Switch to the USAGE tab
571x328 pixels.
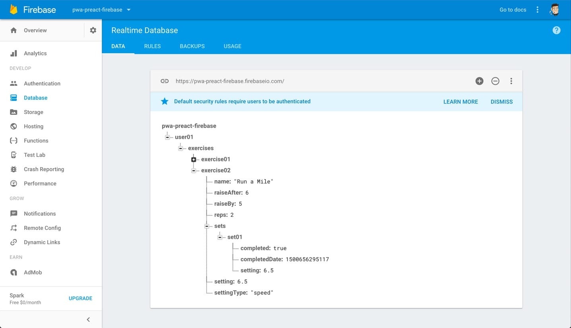(233, 46)
